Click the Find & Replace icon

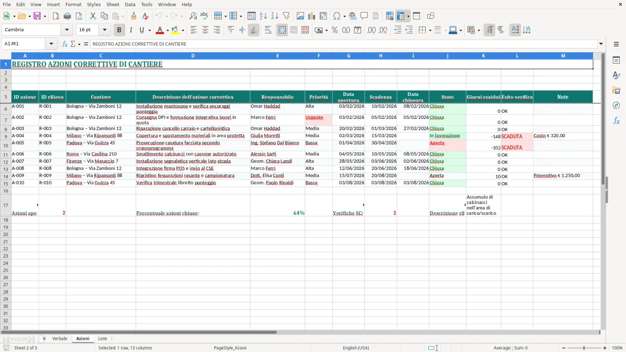193,16
